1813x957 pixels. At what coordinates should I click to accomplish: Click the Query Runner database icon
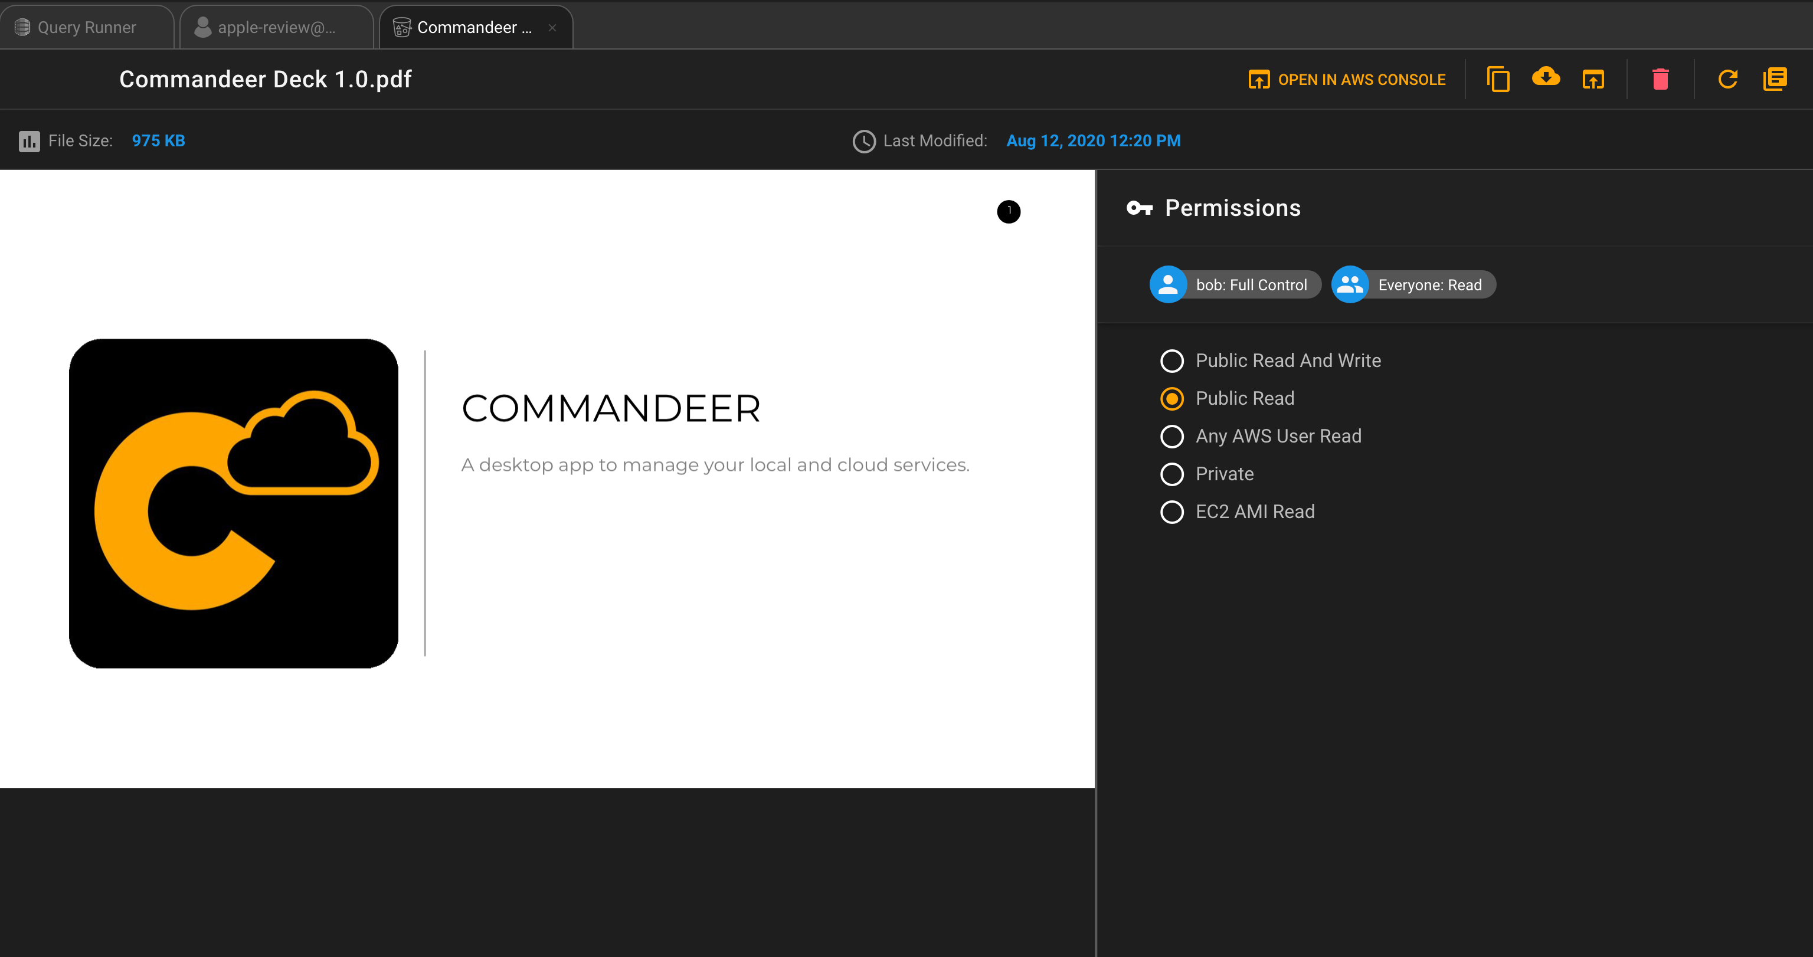(22, 28)
